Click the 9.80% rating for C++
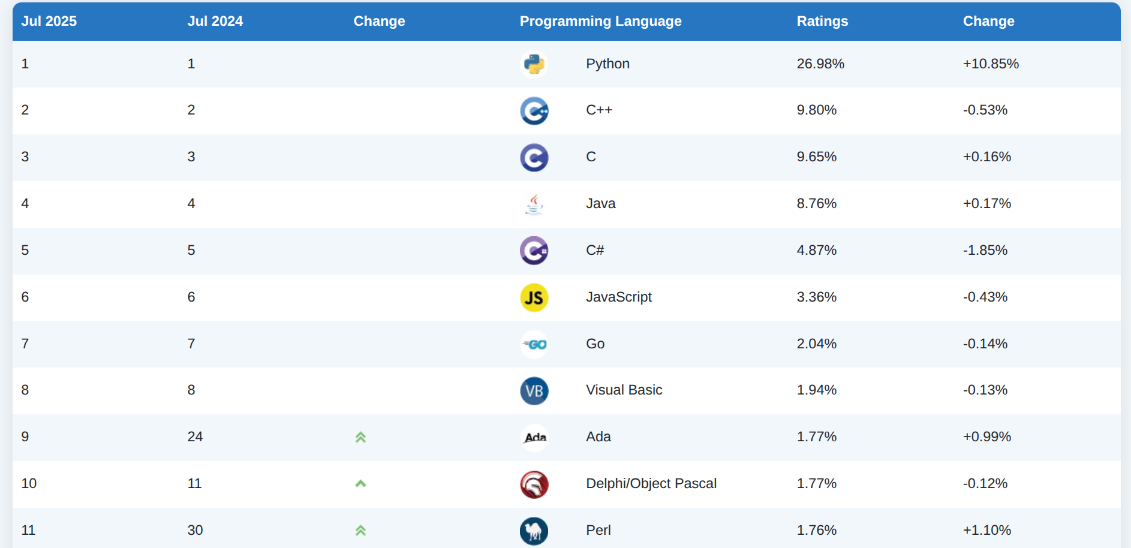Viewport: 1131px width, 548px height. (x=816, y=110)
